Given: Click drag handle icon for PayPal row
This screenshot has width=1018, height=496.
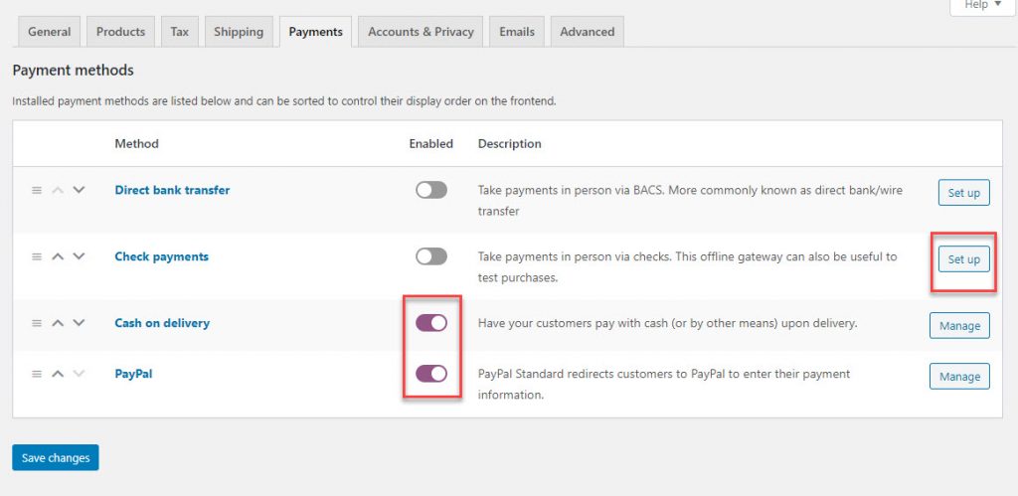Looking at the screenshot, I should (x=37, y=374).
